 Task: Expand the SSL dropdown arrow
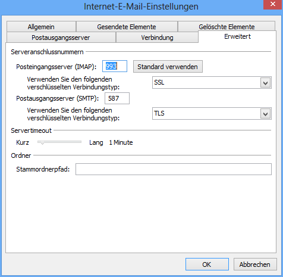[266, 83]
